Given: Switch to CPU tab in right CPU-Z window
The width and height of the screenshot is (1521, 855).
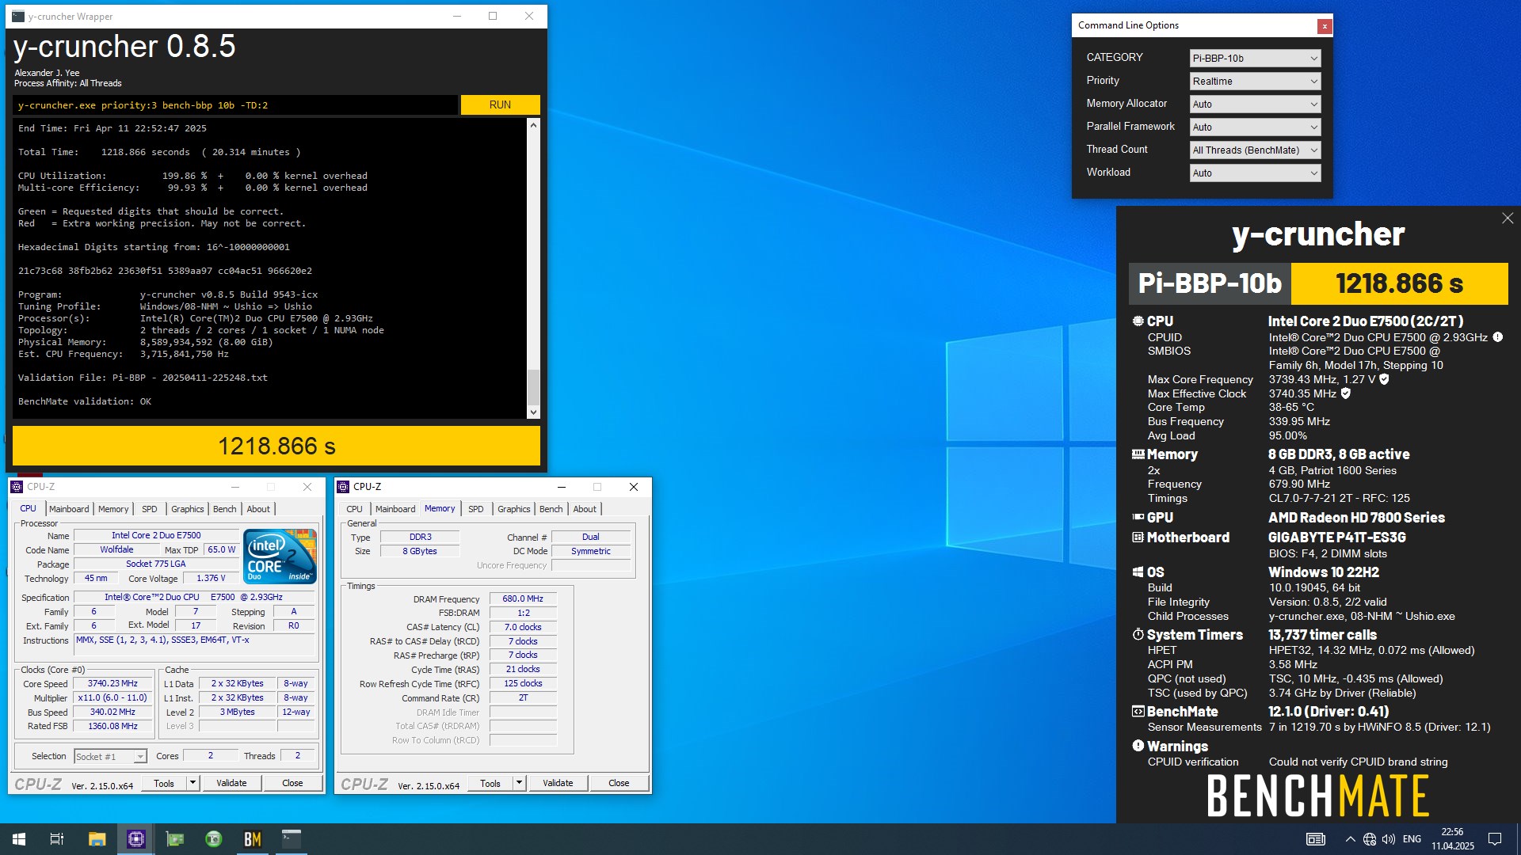Looking at the screenshot, I should coord(354,509).
